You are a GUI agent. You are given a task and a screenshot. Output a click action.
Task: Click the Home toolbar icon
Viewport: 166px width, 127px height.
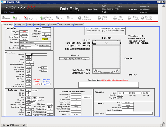[3, 18]
